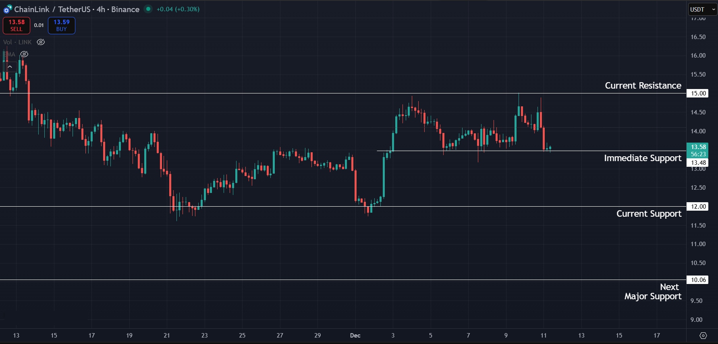Click the eye icon beside Vol · LINK

[40, 42]
